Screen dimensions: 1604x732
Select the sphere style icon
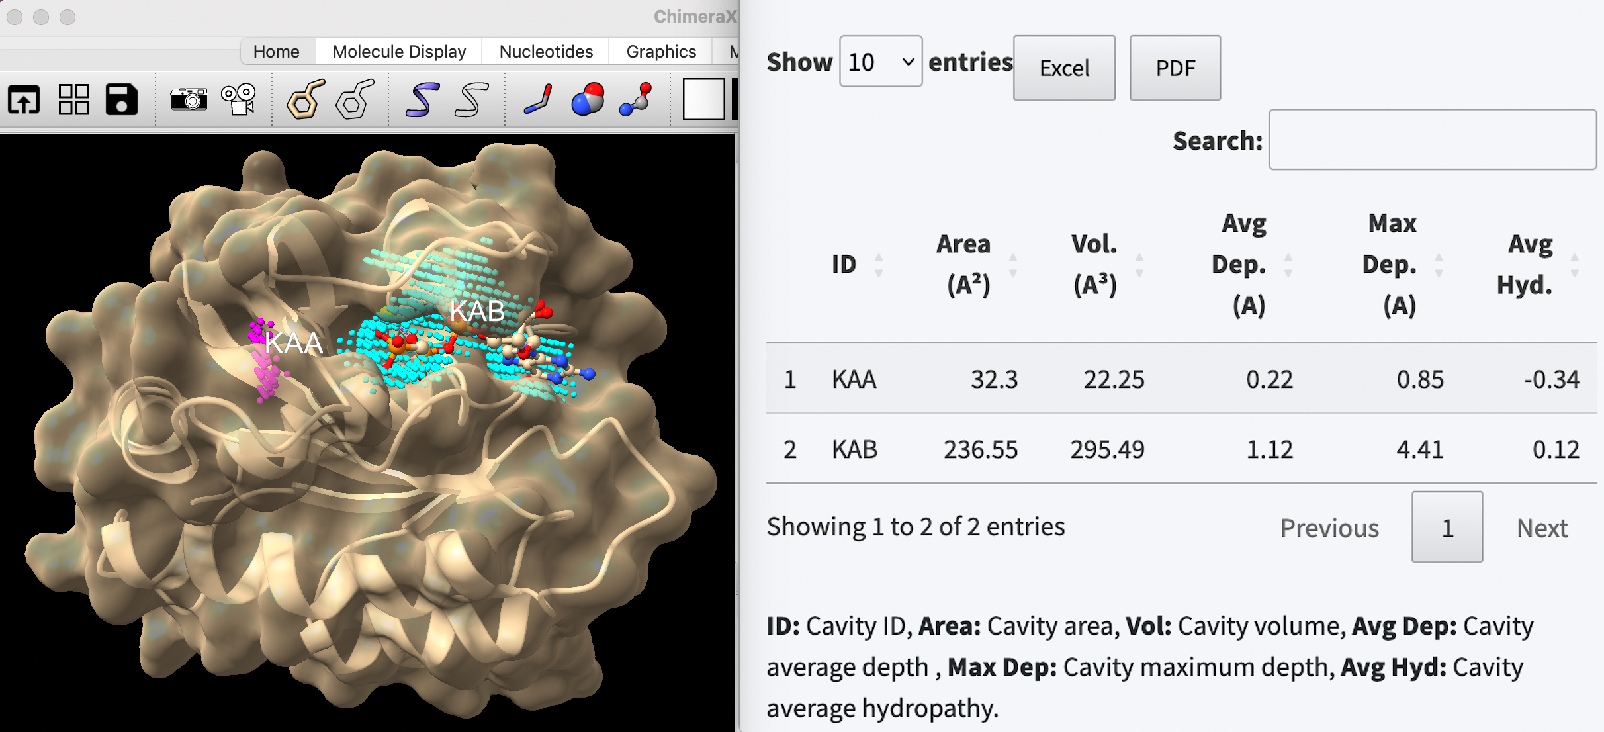click(x=588, y=100)
